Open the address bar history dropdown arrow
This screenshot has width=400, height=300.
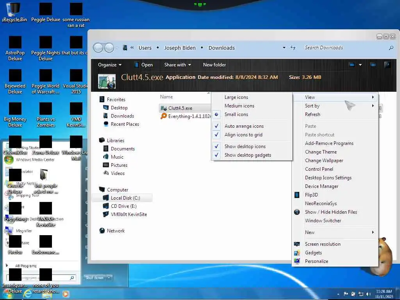click(x=284, y=48)
